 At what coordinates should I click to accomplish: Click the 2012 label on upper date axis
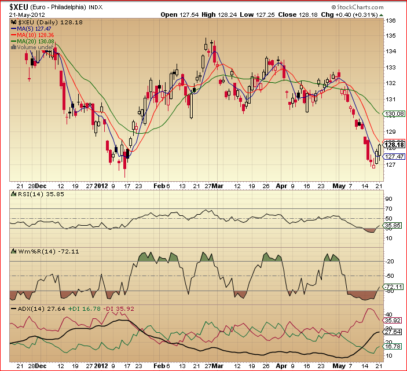click(x=101, y=186)
